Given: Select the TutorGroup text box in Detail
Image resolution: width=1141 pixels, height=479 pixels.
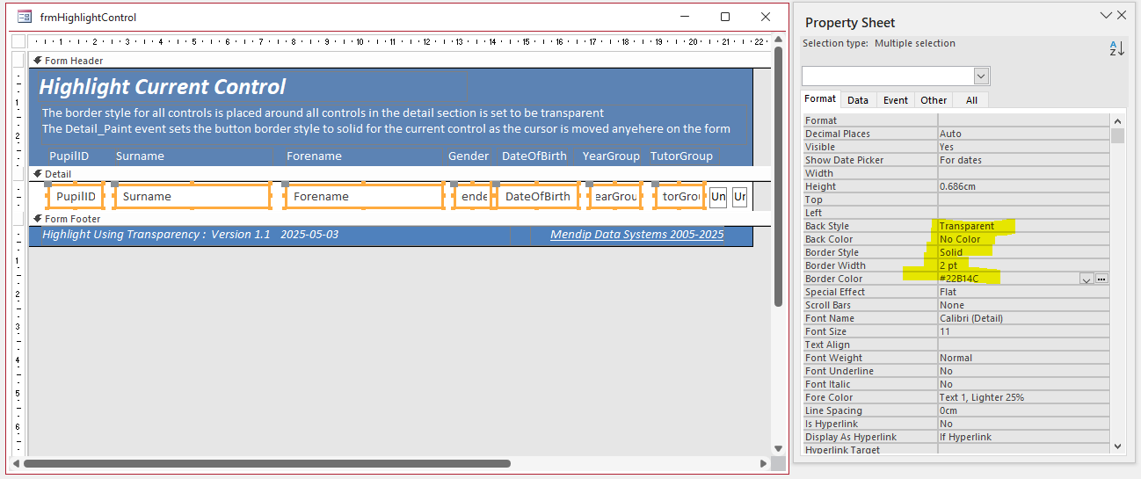Looking at the screenshot, I should (680, 197).
